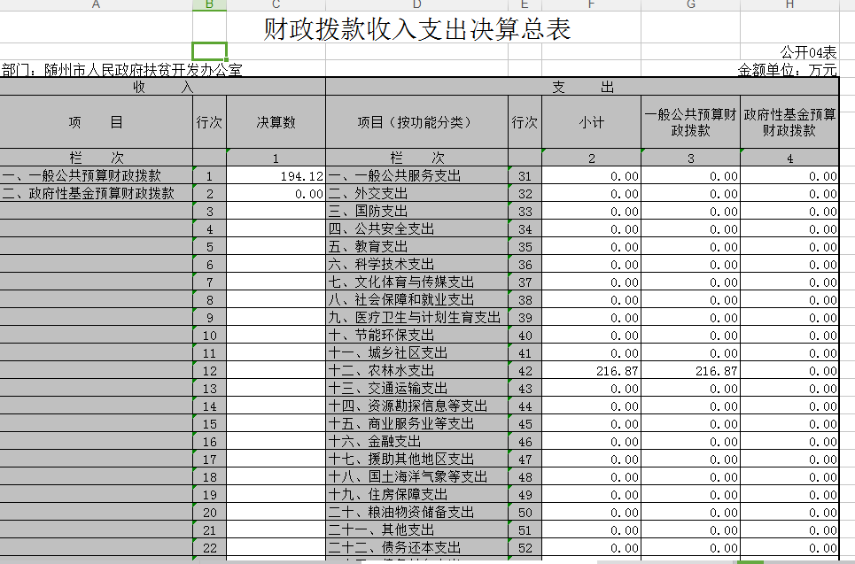The height and width of the screenshot is (564, 855).
Task: Click the 一般公共预算财政拨款 column header cell
Action: [690, 123]
